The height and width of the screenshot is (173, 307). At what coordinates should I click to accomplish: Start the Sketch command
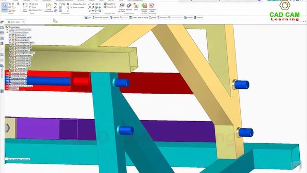189,17
